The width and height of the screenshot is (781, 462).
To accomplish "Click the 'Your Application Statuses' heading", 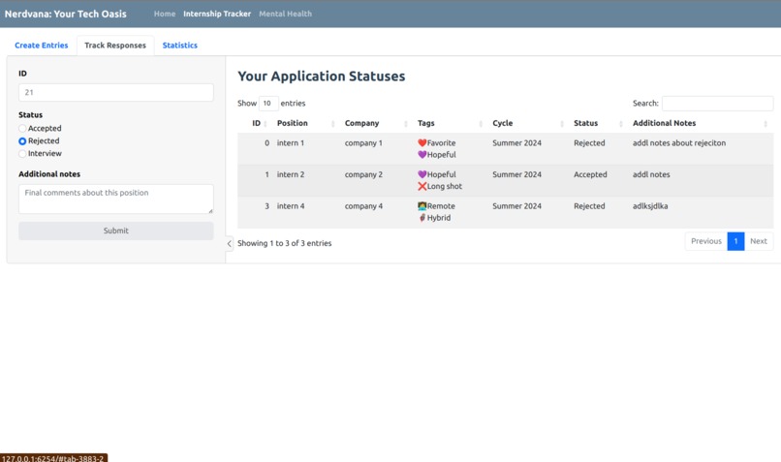I will pos(322,77).
